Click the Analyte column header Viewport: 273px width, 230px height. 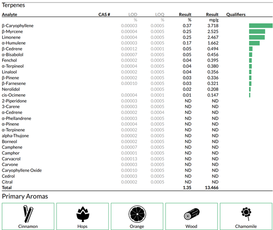tap(9, 15)
